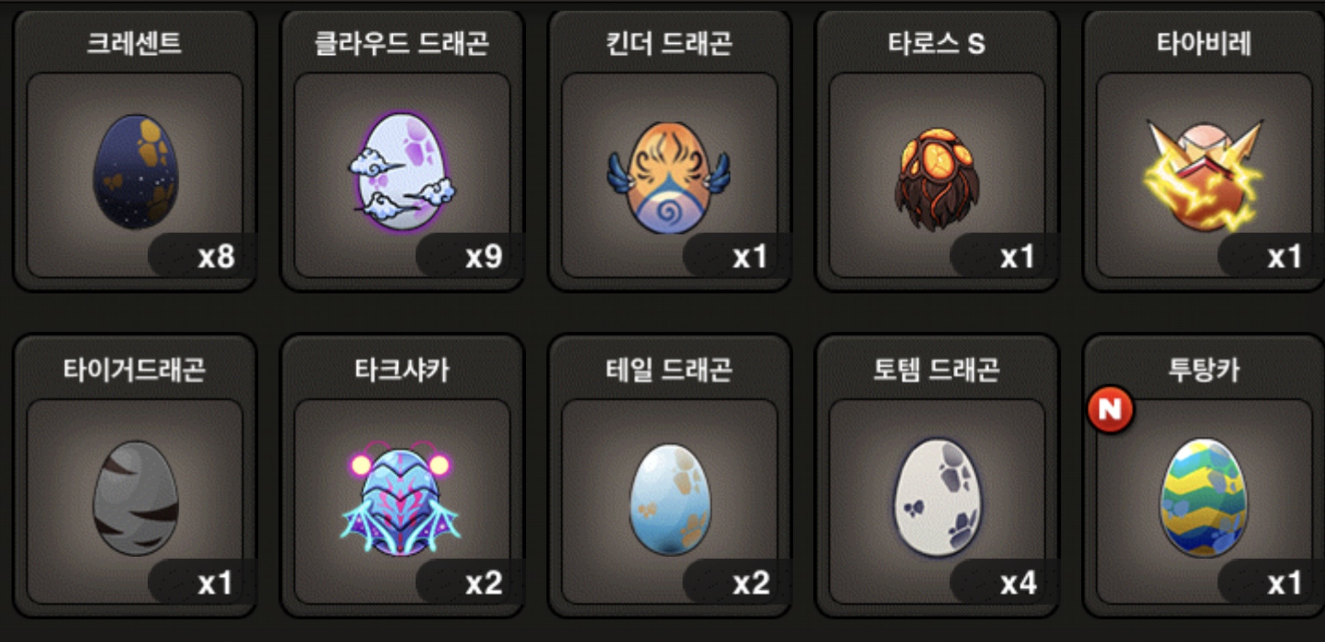Click the x2 count on 타크샤카
The image size is (1325, 642).
[484, 584]
